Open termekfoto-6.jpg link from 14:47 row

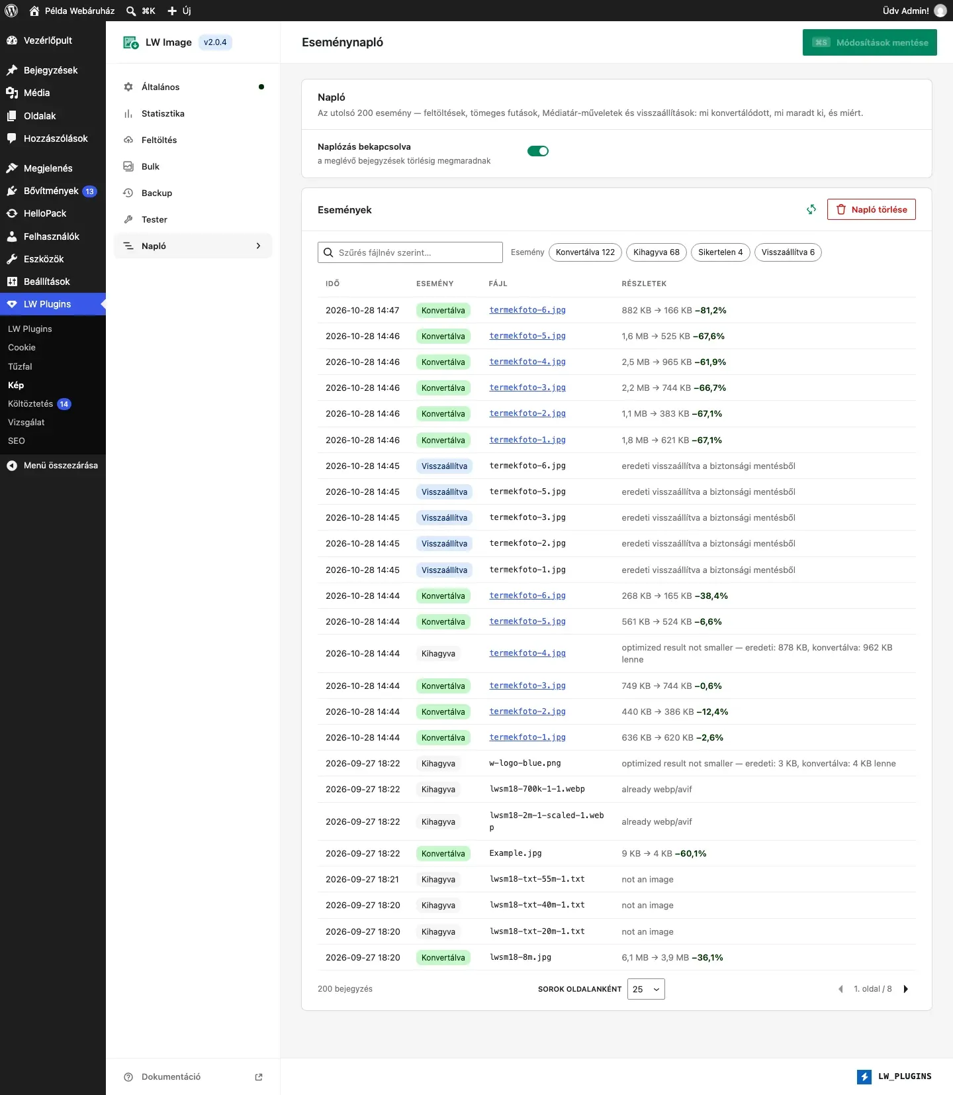point(527,310)
